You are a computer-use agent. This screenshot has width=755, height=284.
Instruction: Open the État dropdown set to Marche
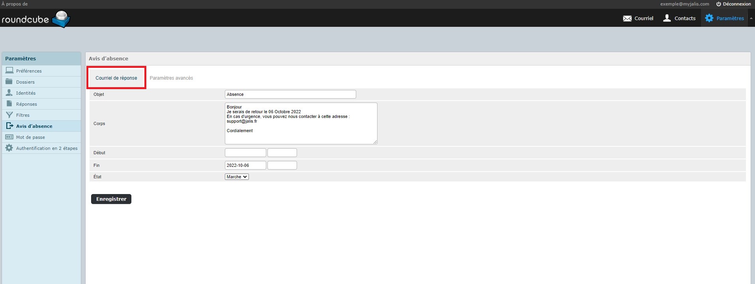pyautogui.click(x=237, y=177)
